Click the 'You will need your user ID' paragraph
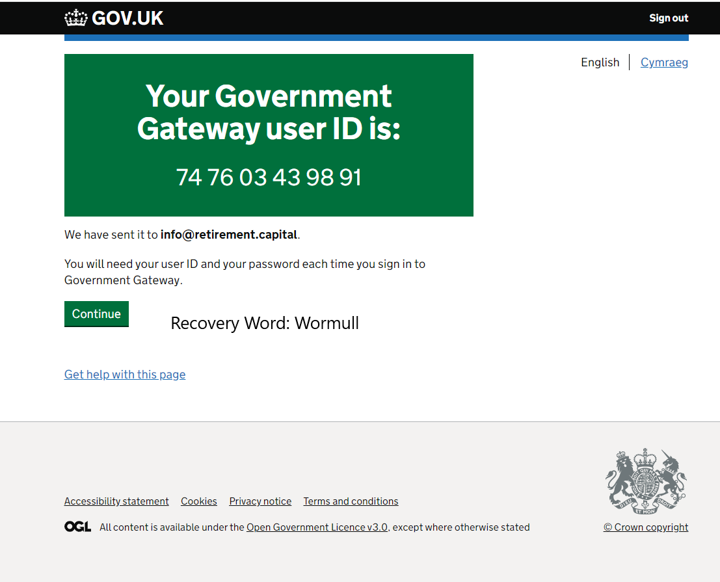The width and height of the screenshot is (720, 582). (x=245, y=272)
